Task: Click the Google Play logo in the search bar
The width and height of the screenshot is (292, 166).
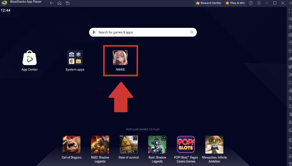Action: click(x=94, y=32)
